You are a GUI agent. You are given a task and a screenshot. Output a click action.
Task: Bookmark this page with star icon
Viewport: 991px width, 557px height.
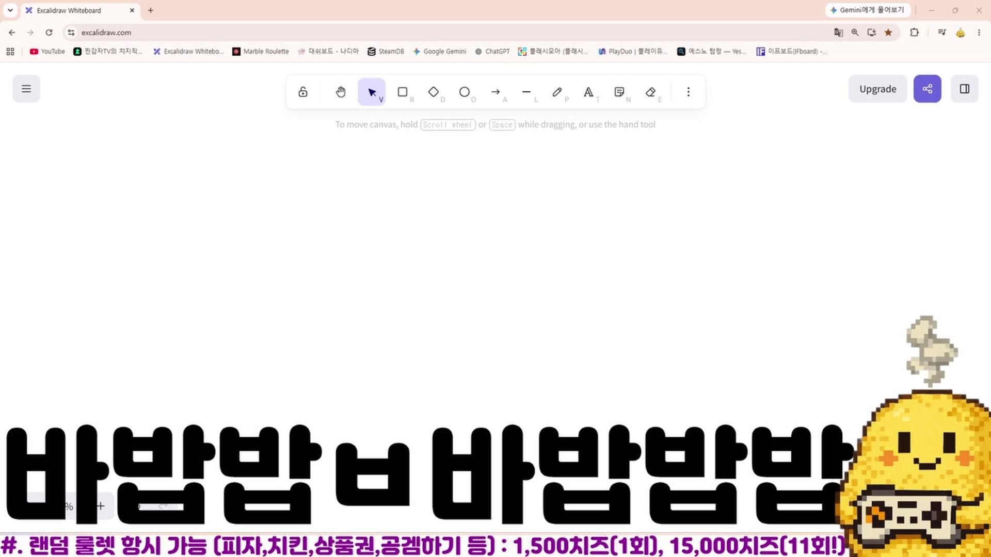[888, 32]
